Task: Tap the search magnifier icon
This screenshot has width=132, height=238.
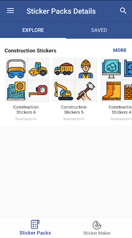Action: pos(123,11)
